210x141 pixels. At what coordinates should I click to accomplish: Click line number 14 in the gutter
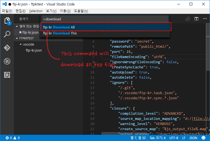[x=92, y=93]
